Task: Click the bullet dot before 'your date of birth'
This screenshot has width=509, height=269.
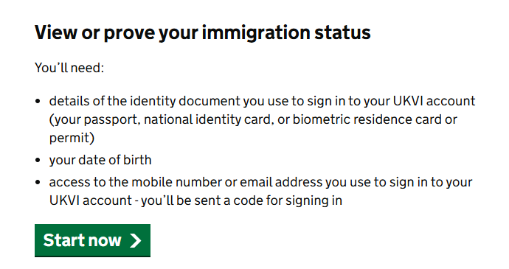Action: [38, 160]
